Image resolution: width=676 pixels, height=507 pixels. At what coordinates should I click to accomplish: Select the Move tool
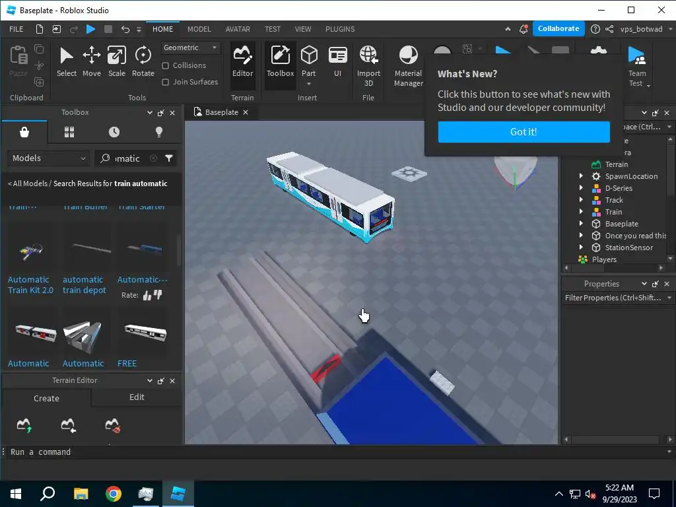tap(91, 61)
